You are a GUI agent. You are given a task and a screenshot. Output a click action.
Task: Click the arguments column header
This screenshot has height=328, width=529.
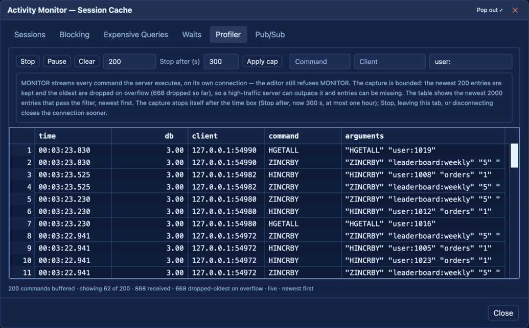423,136
